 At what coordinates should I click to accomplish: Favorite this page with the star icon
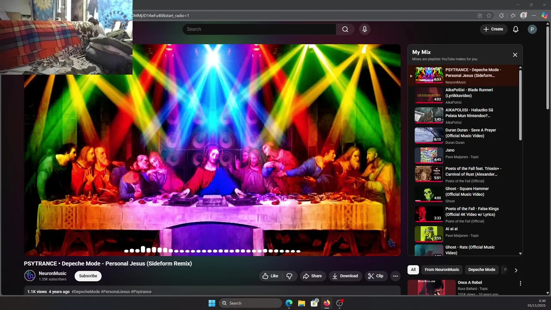coord(489,15)
